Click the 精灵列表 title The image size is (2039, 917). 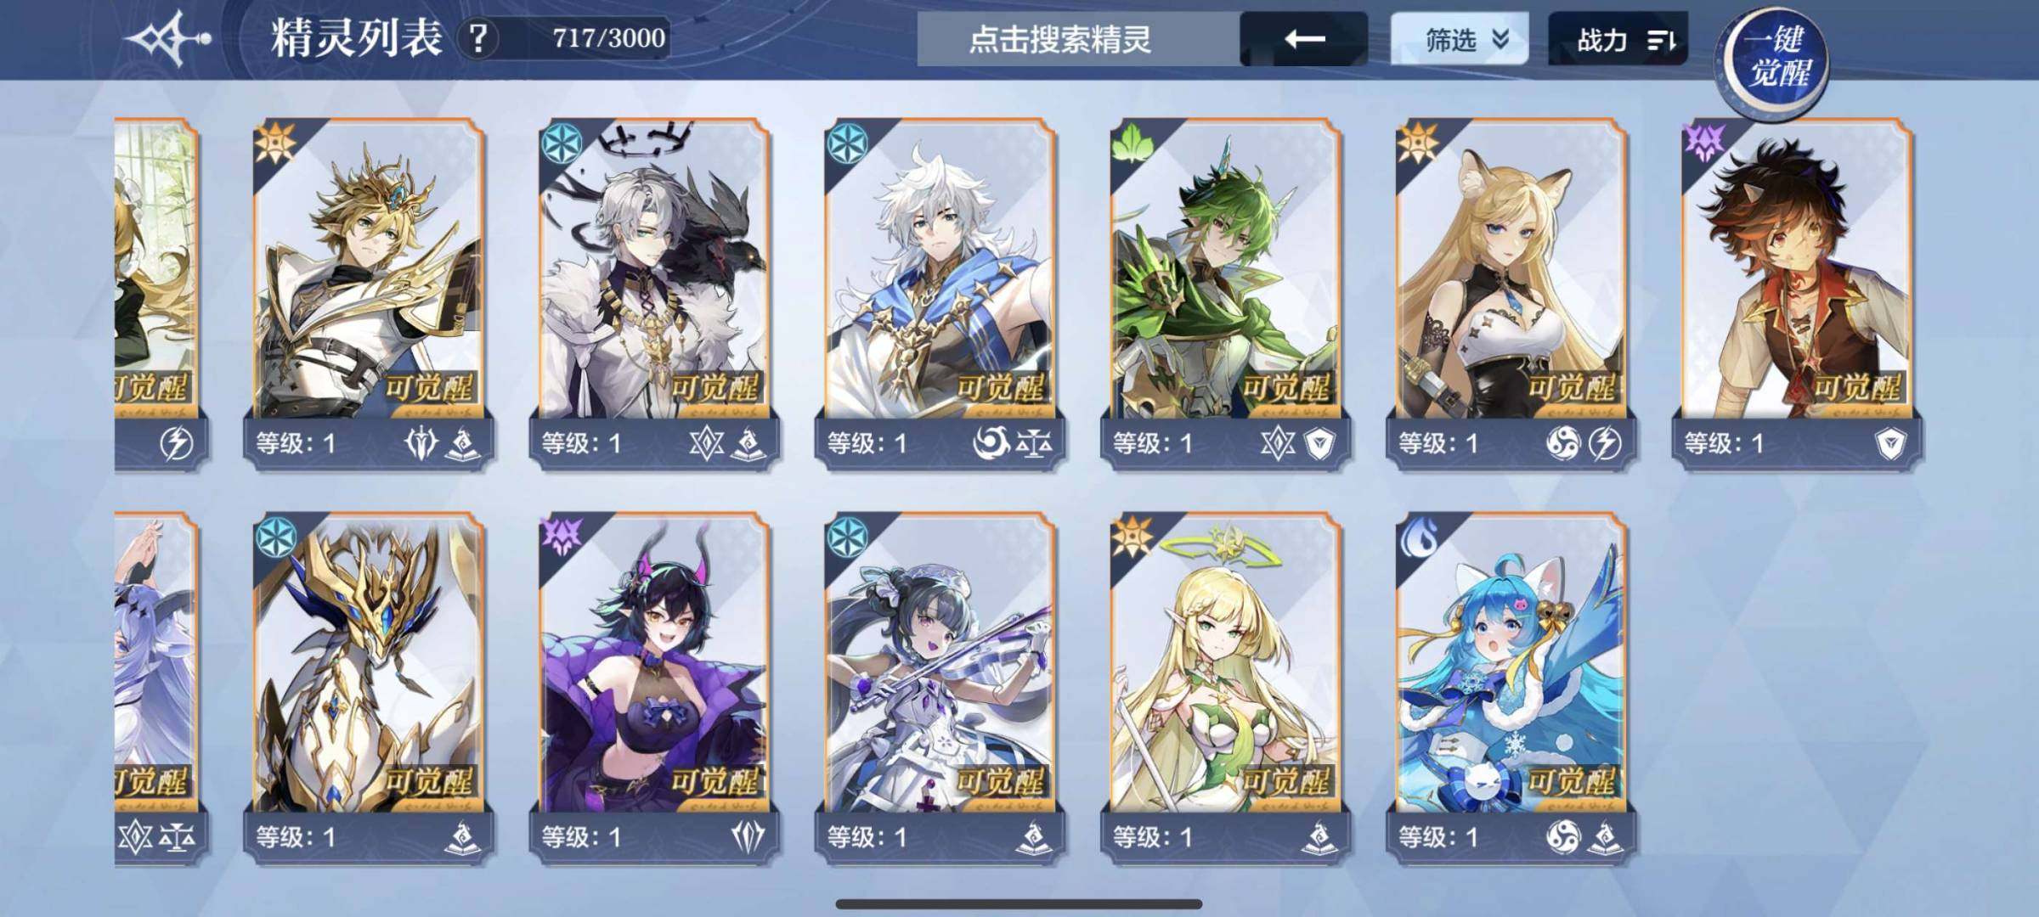click(x=357, y=38)
